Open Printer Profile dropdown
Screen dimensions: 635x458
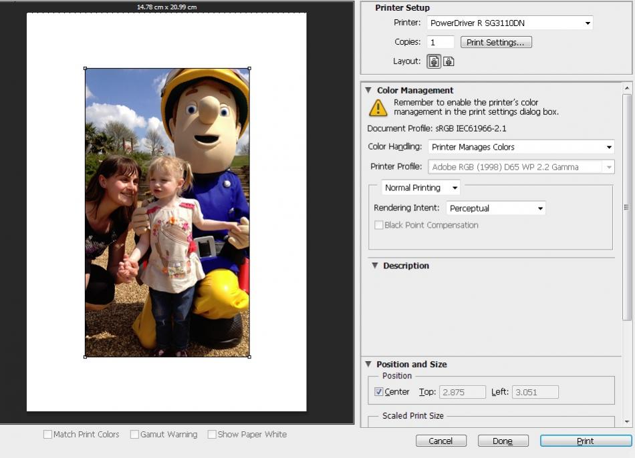click(x=521, y=167)
